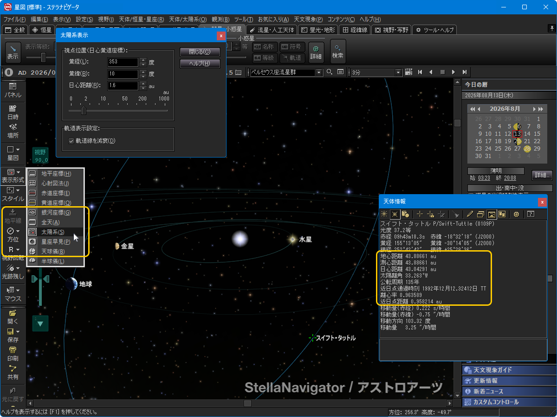
Task: Click the list icon beside magnifier in time bar
Action: [x=341, y=72]
